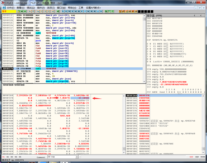The image size is (207, 163).
Task: Switch stack addressing to ESP mode
Action: pyautogui.click(x=191, y=157)
